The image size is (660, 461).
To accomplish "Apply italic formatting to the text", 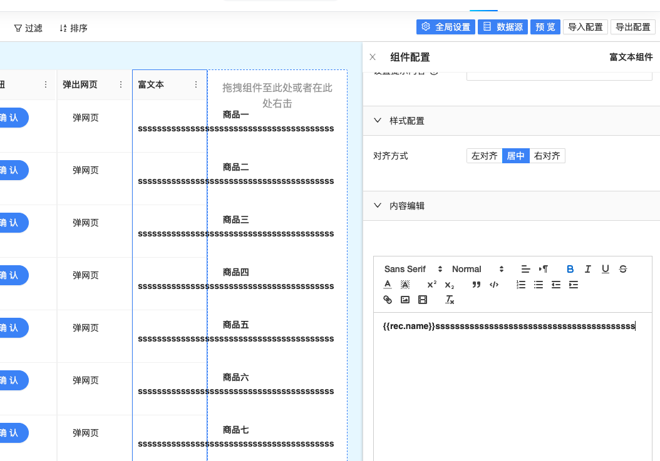I will [588, 269].
